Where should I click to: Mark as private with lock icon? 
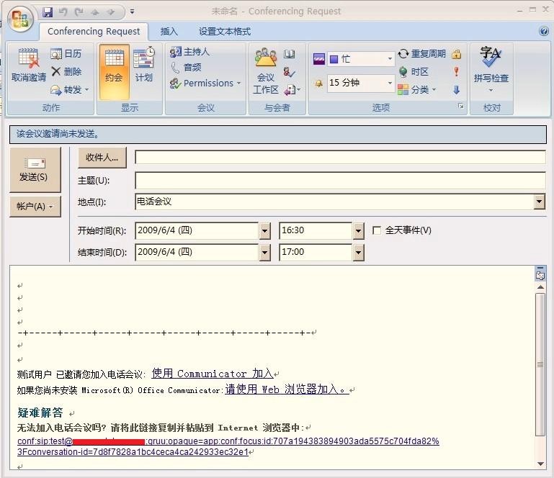[x=456, y=54]
